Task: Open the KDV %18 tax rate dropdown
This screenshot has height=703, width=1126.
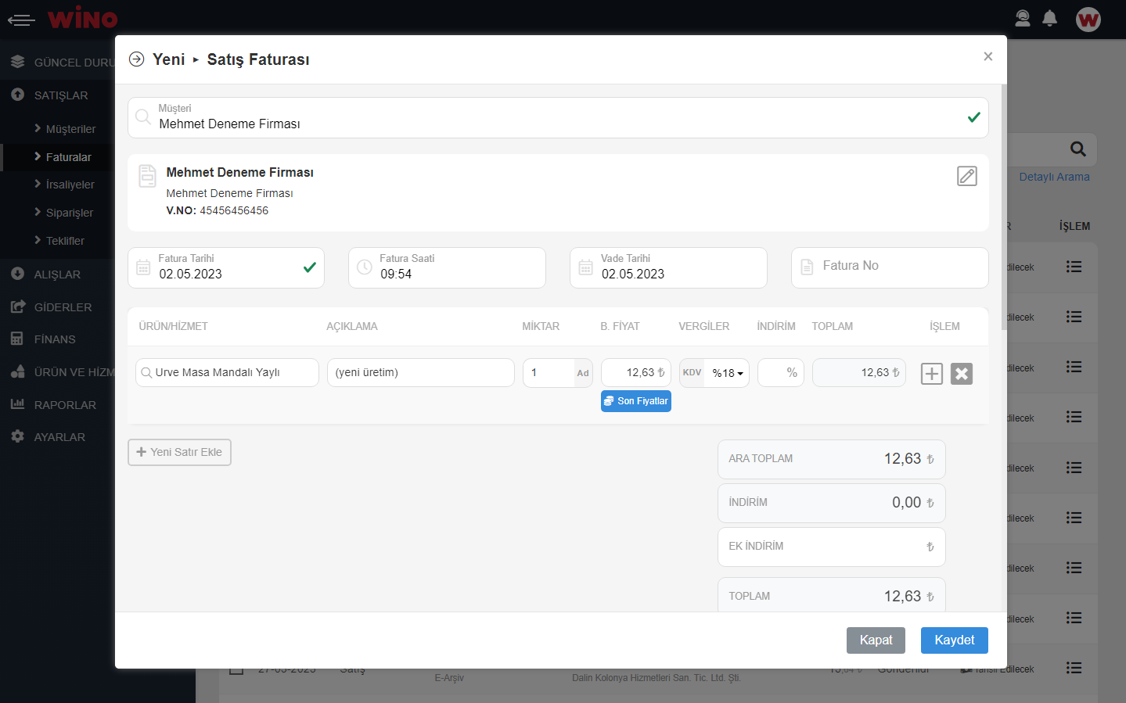Action: 727,373
